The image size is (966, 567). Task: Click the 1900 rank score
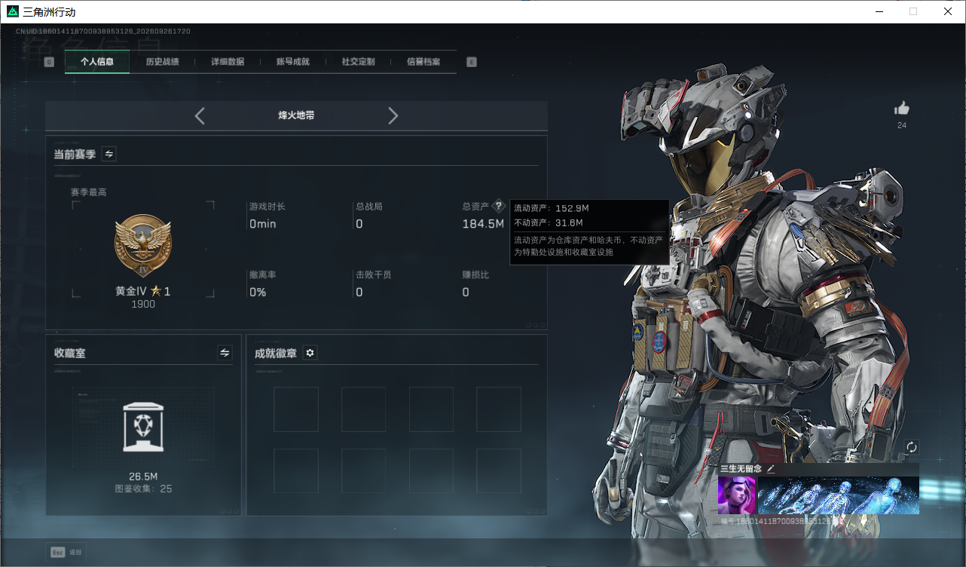(143, 305)
